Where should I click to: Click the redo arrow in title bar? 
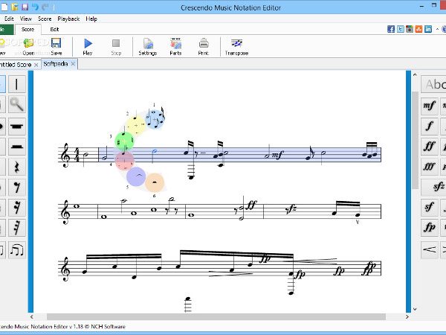tap(45, 7)
